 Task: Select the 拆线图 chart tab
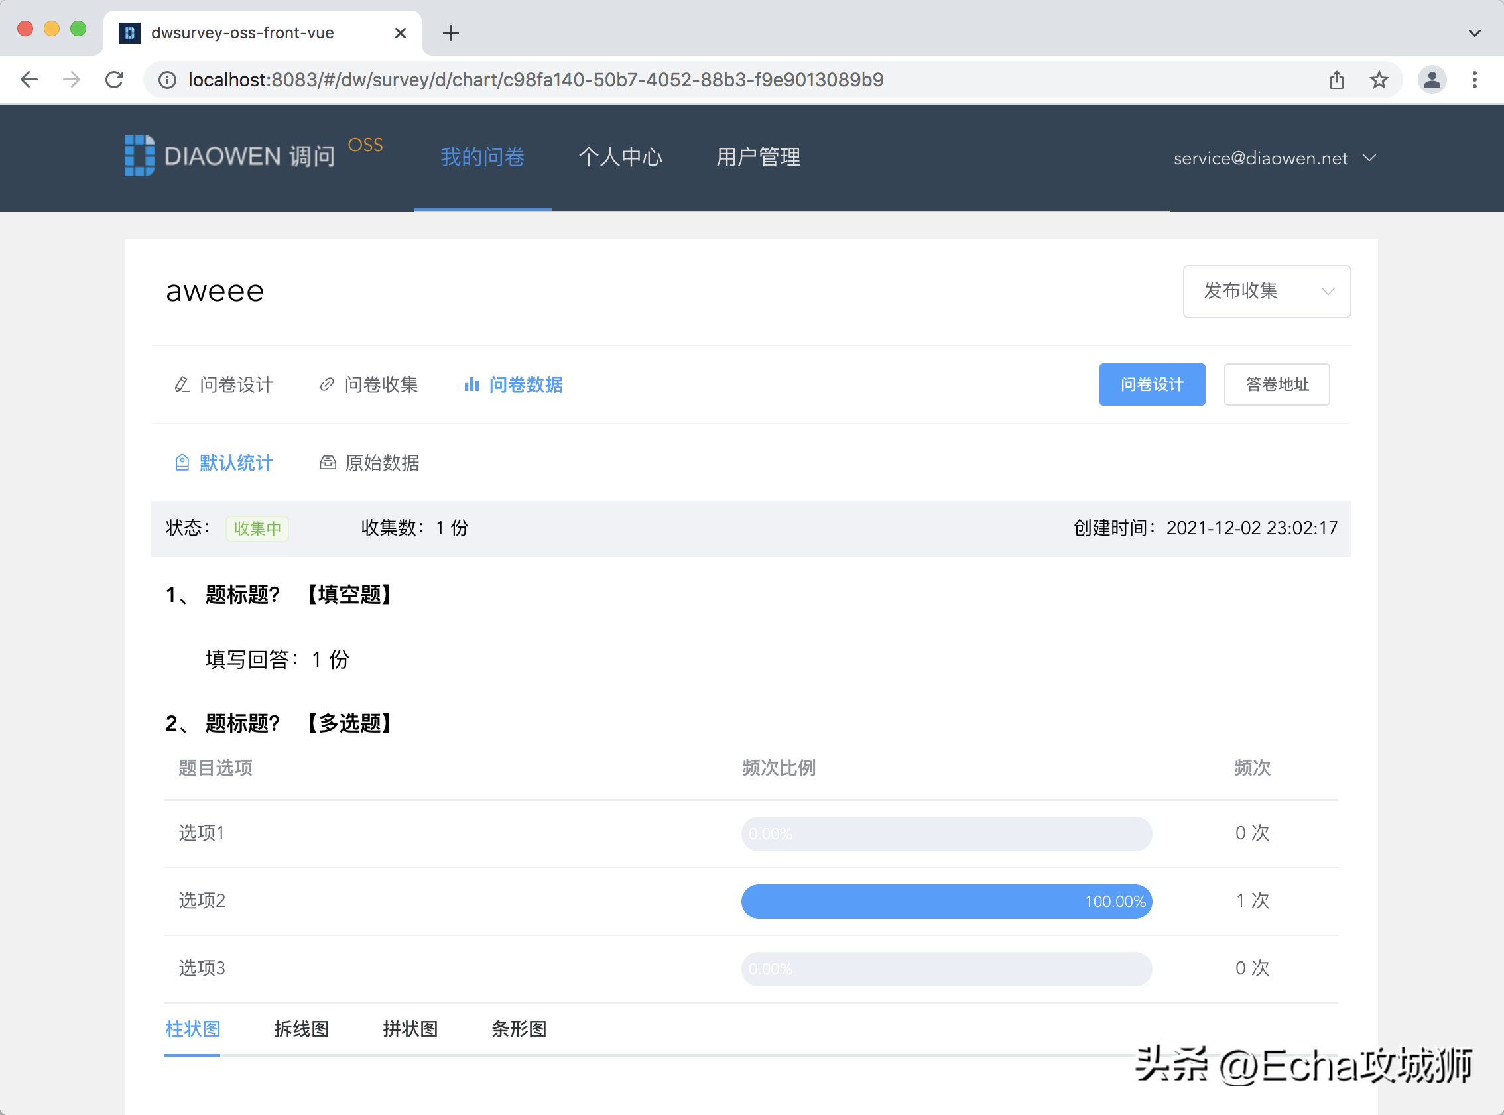coord(302,1029)
